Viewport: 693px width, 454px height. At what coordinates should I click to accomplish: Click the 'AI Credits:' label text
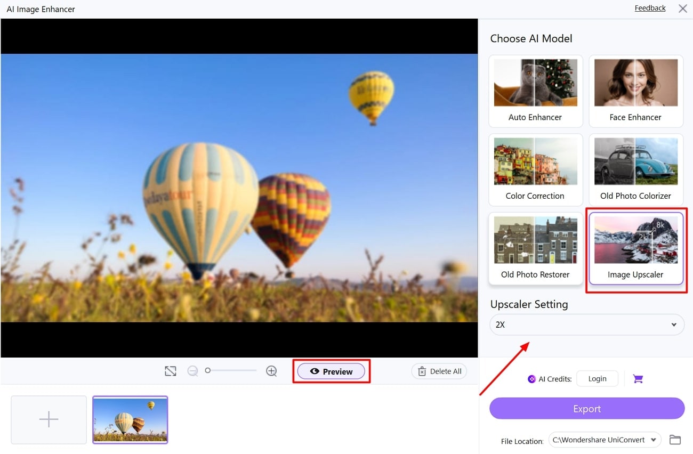555,379
